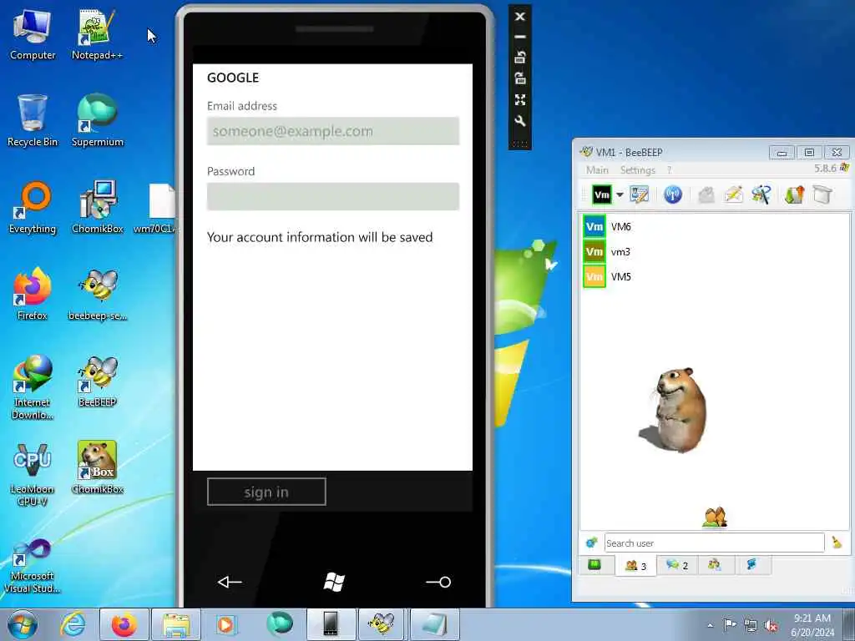The image size is (855, 641).
Task: Rotate emulator left using side toolbar icon
Action: click(x=520, y=58)
